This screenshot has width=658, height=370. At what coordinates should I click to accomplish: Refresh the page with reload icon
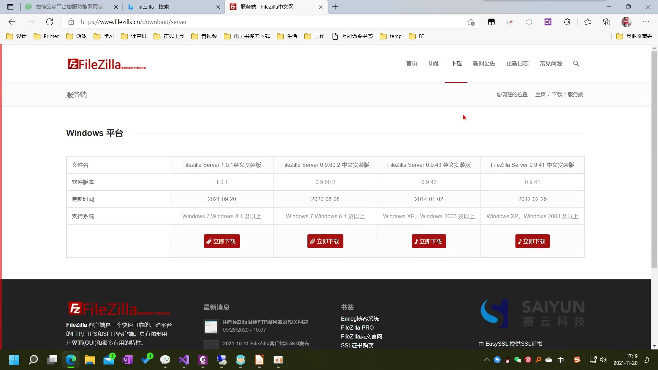click(x=50, y=22)
